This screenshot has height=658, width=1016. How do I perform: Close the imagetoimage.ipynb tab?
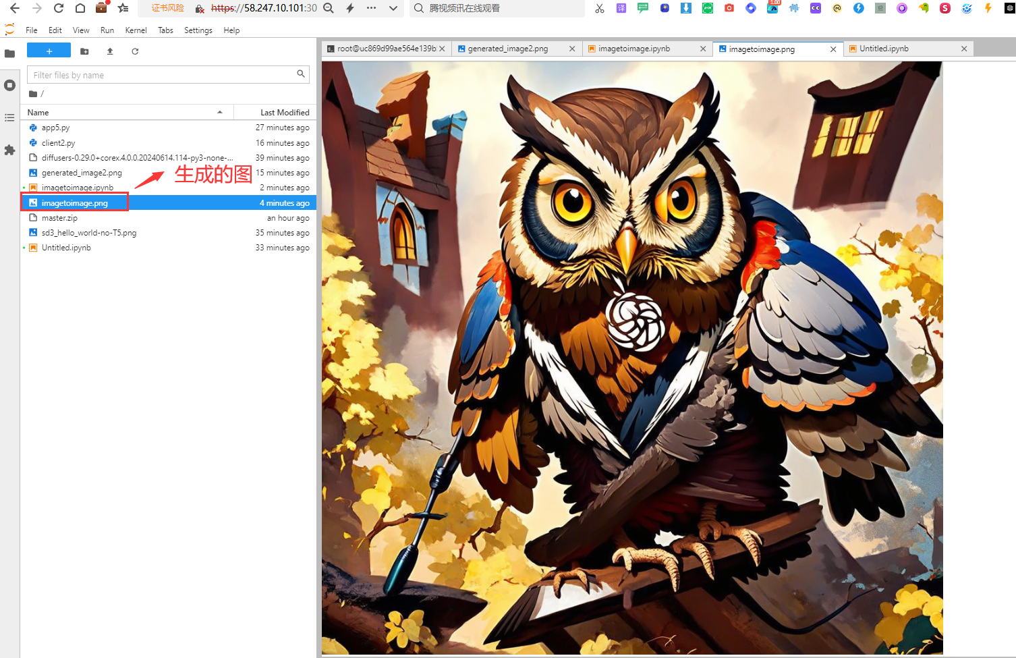point(703,49)
